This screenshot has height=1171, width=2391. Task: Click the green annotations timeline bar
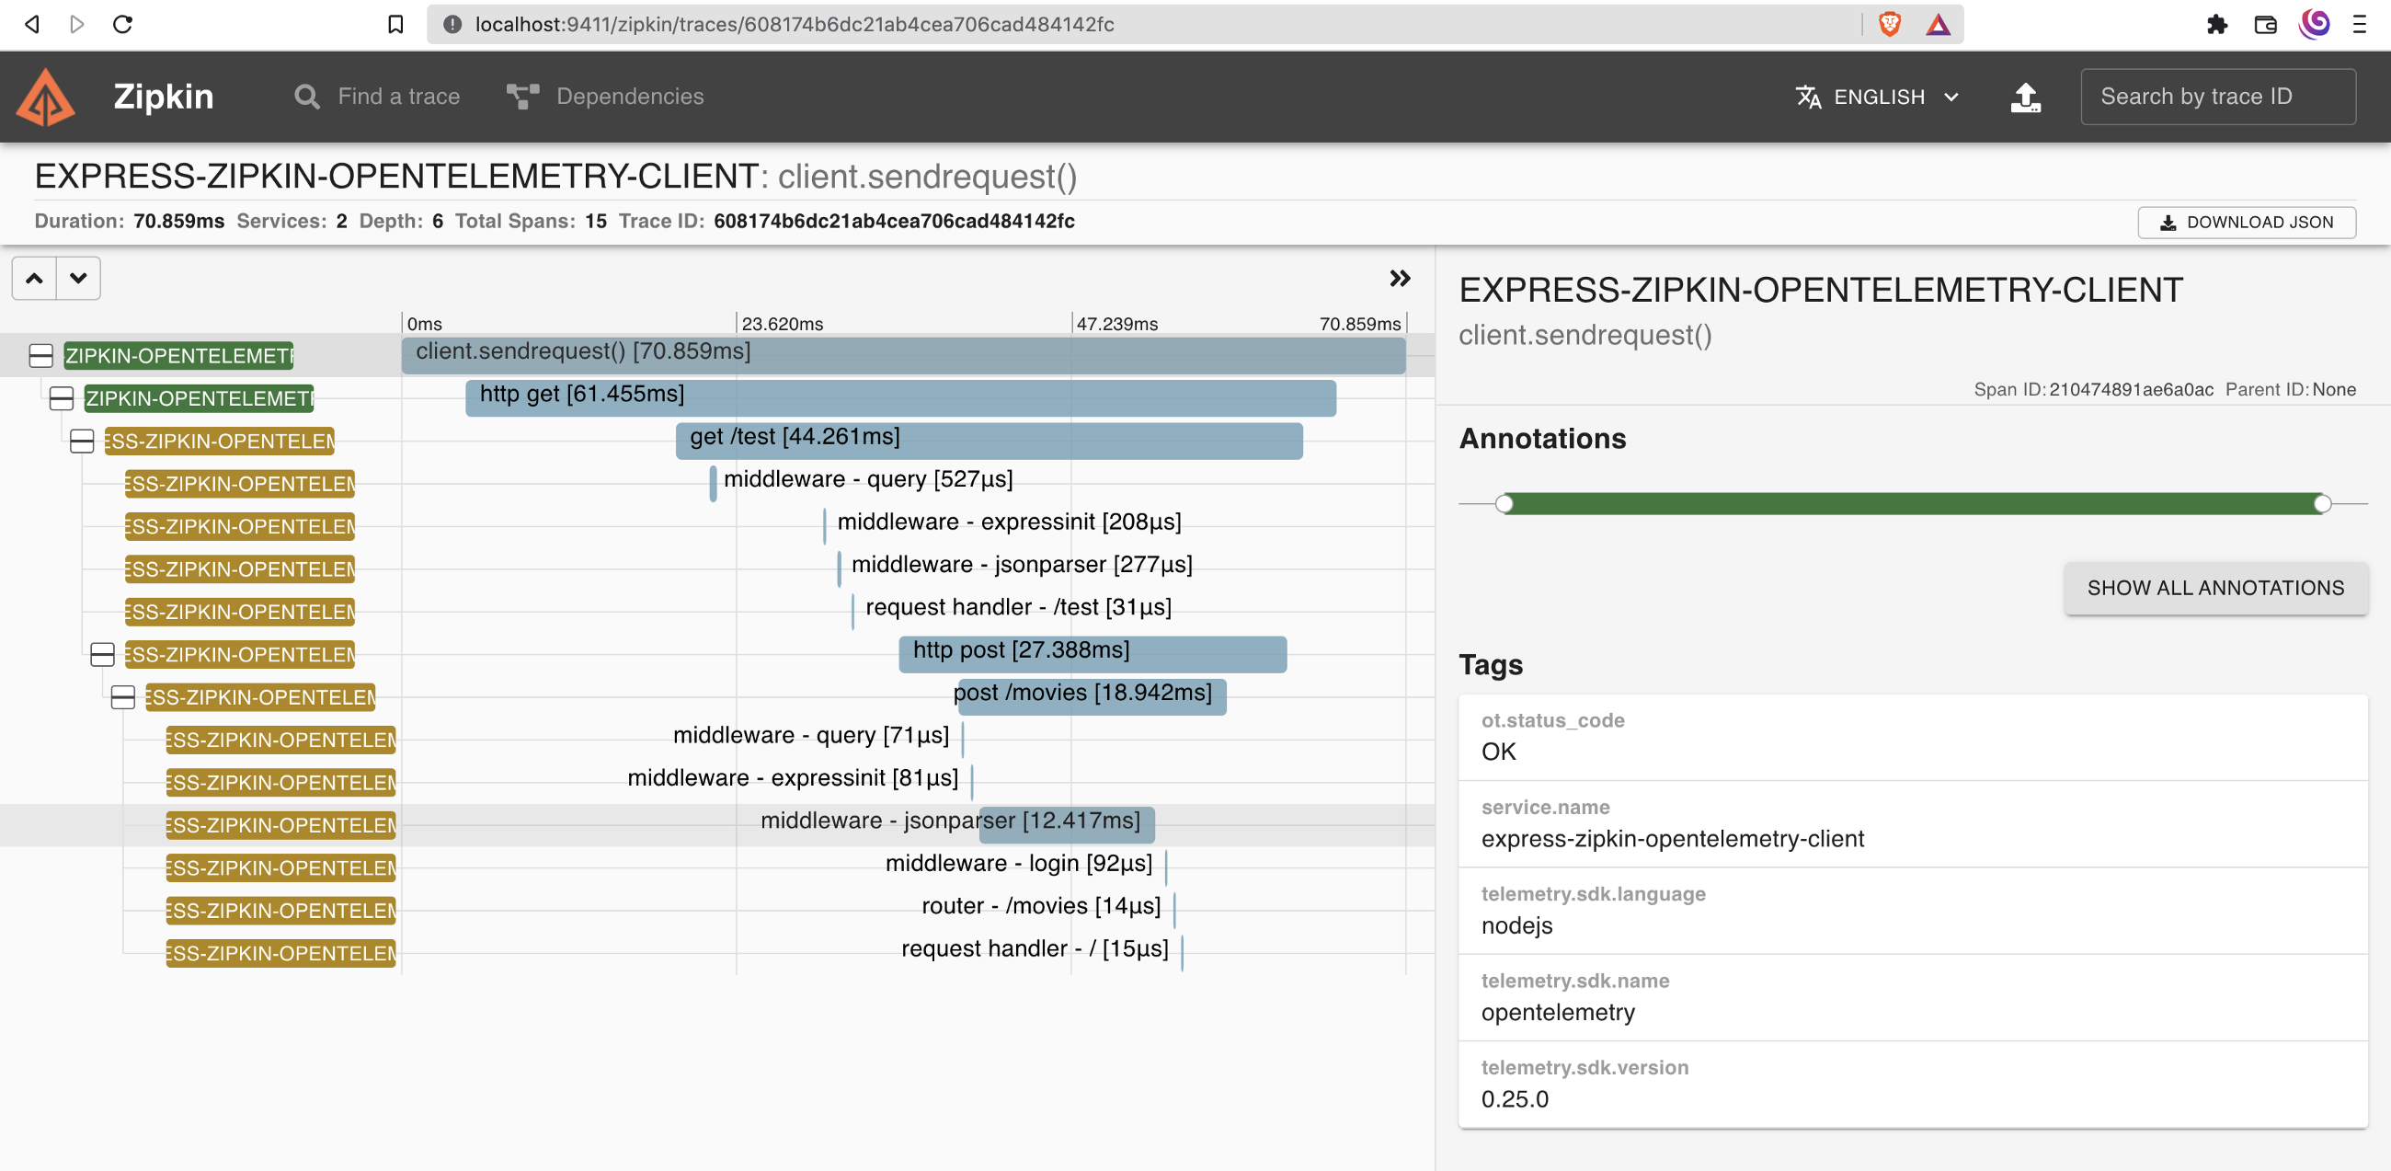point(1912,504)
